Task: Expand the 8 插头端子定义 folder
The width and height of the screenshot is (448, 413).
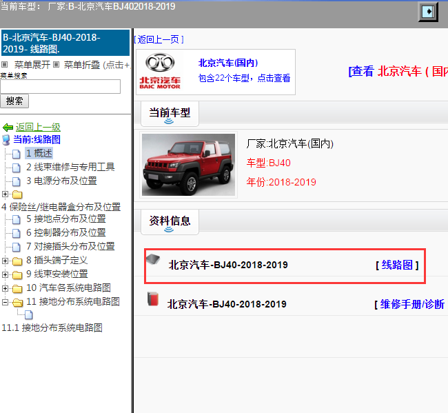Action: coord(5,261)
